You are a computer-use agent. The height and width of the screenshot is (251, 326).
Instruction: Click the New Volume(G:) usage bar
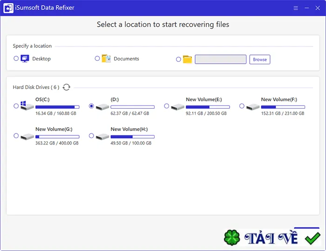pos(57,137)
